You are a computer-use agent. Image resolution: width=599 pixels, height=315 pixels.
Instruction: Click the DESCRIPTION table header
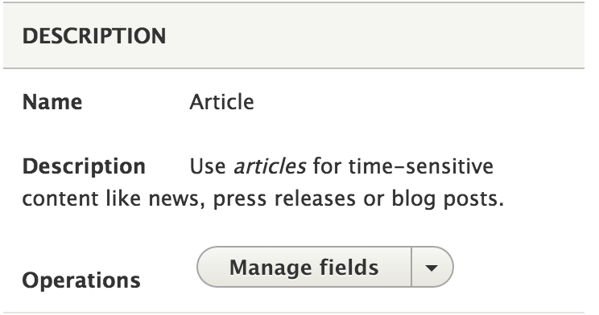pyautogui.click(x=94, y=36)
